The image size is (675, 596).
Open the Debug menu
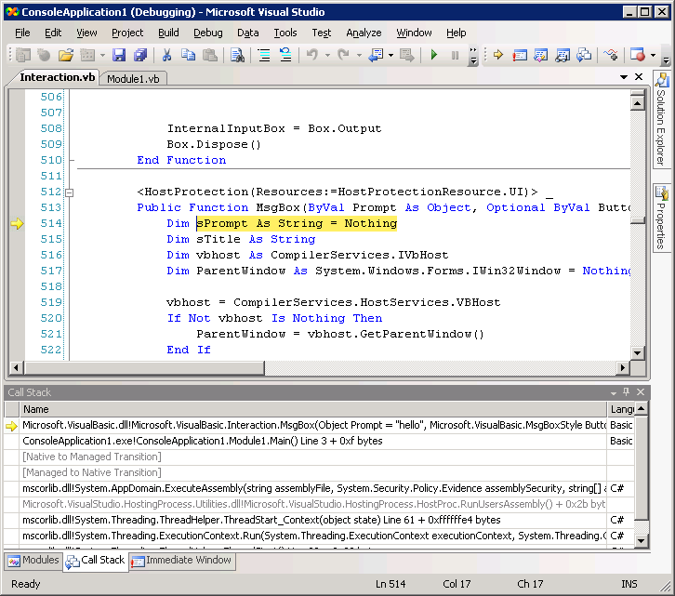[x=208, y=33]
